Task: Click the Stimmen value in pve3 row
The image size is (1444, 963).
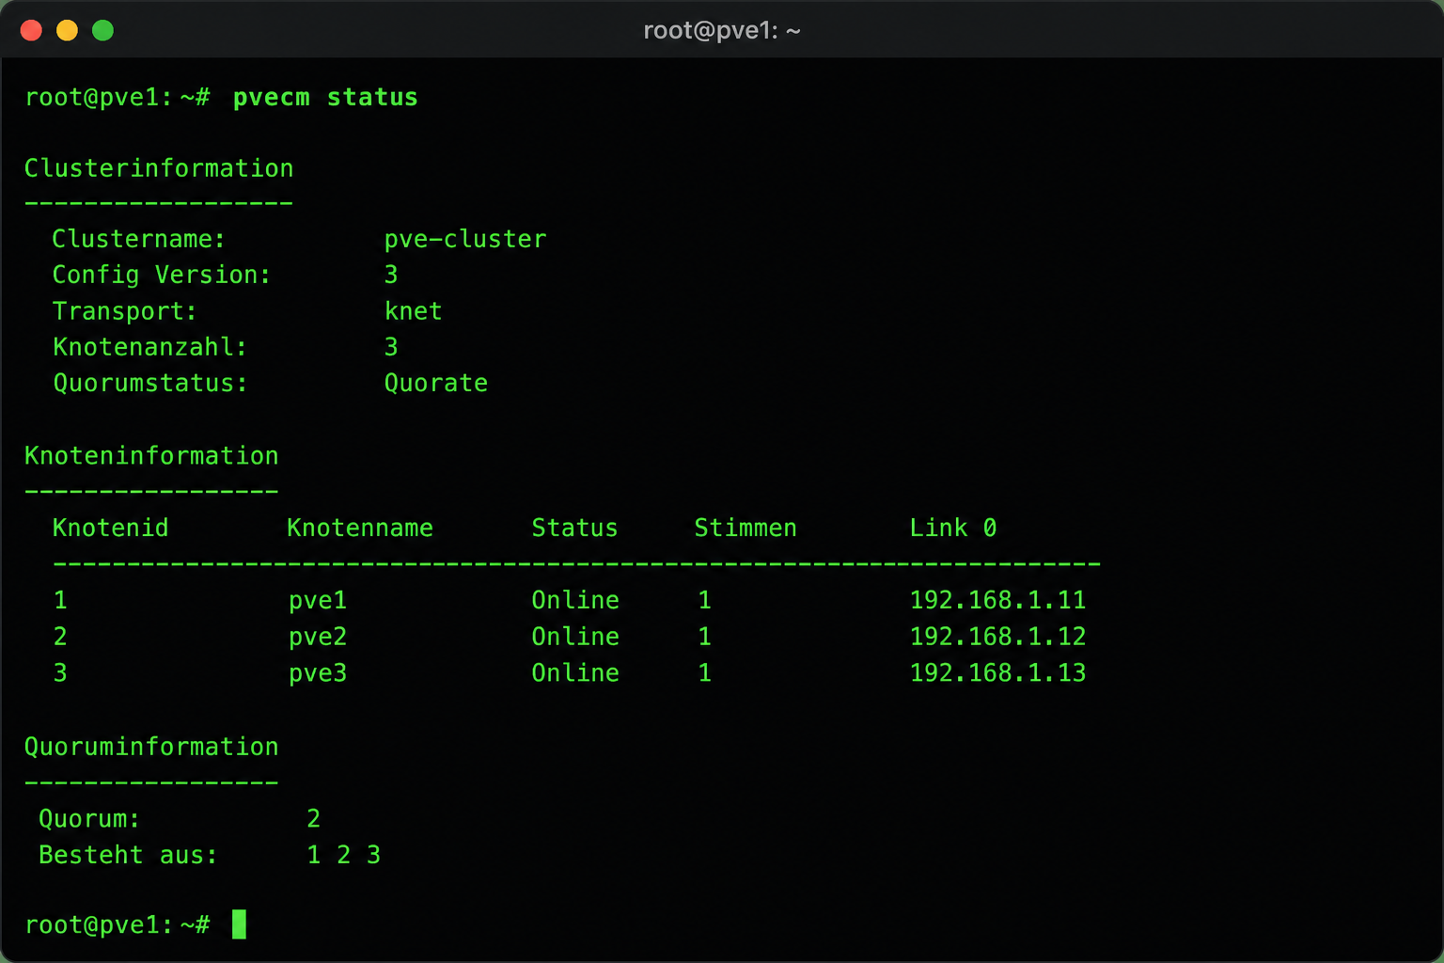Action: click(704, 673)
